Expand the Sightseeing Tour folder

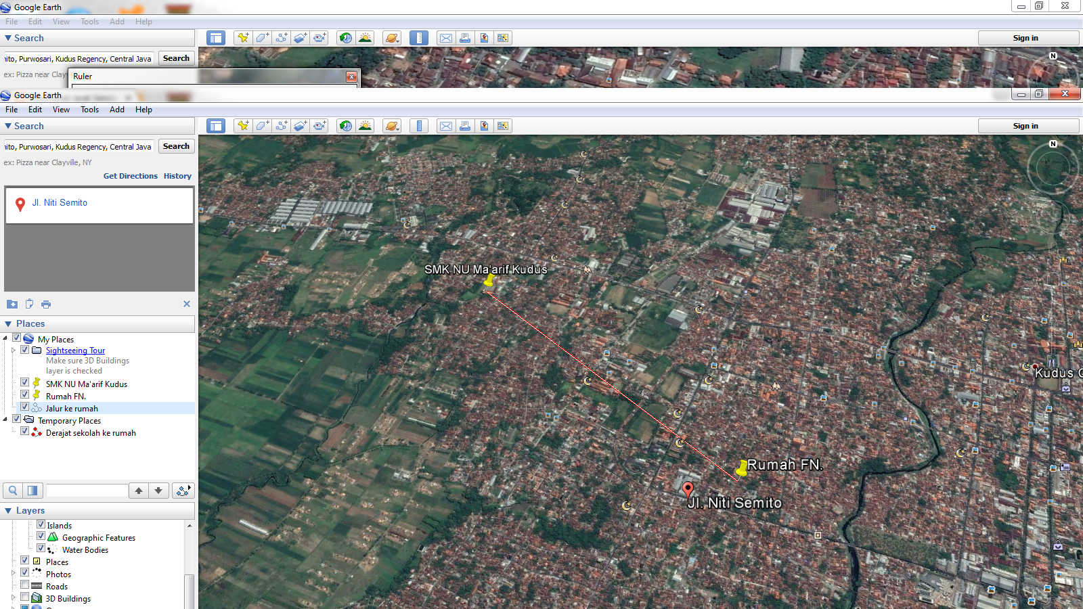14,351
